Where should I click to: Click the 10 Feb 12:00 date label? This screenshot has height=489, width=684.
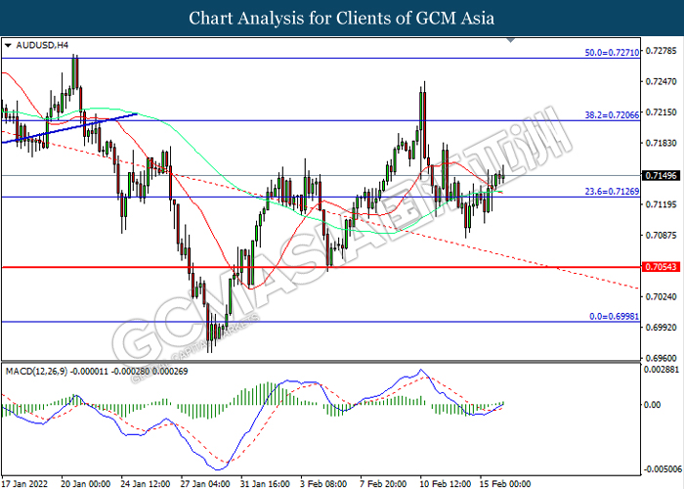click(x=445, y=483)
